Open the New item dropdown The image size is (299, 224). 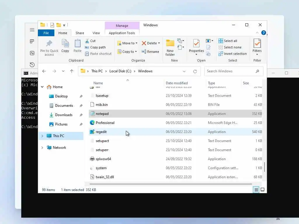tap(180, 41)
